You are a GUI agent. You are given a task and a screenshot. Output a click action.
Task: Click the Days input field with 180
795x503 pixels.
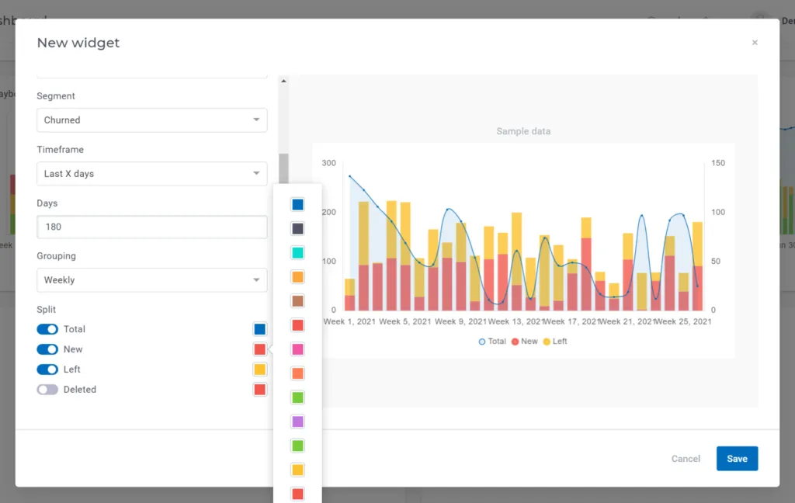point(151,227)
